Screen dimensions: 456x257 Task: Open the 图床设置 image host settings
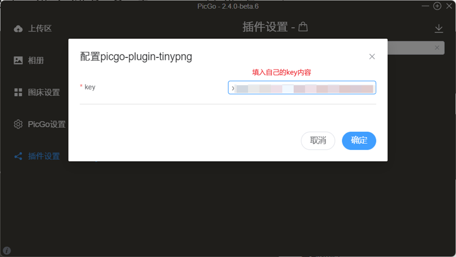pos(44,92)
